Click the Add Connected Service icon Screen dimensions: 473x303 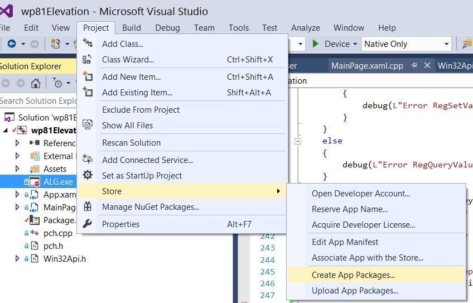[x=88, y=158]
